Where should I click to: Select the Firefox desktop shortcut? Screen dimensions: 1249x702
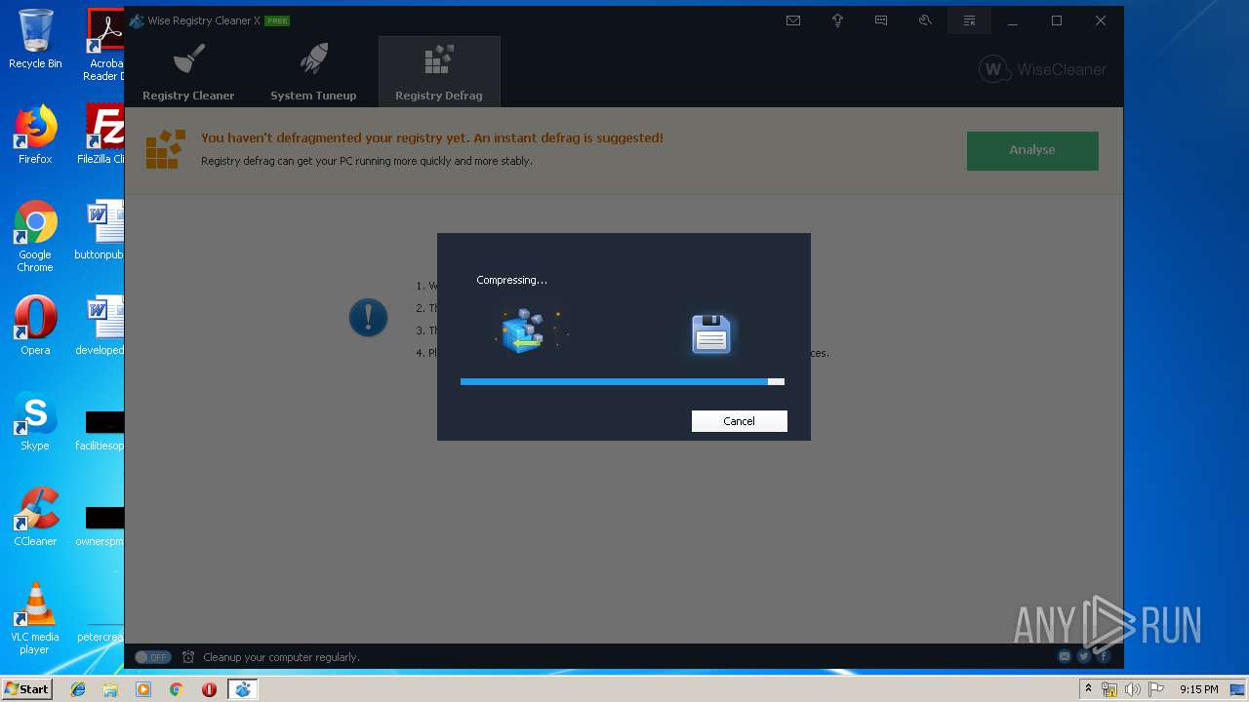tap(35, 135)
